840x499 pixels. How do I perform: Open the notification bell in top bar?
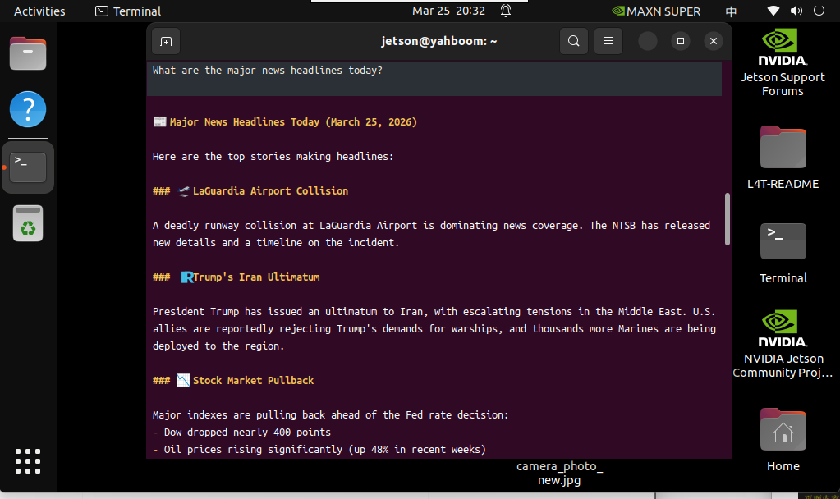(x=505, y=11)
